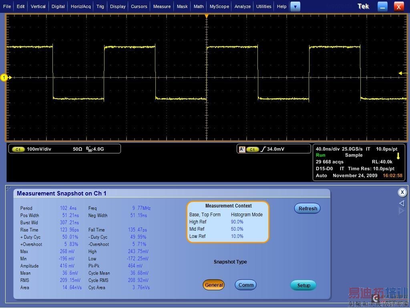Select the General snapshot type

[213, 285]
